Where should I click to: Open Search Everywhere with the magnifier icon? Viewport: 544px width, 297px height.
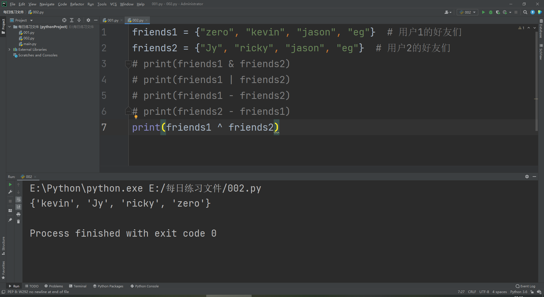point(525,12)
